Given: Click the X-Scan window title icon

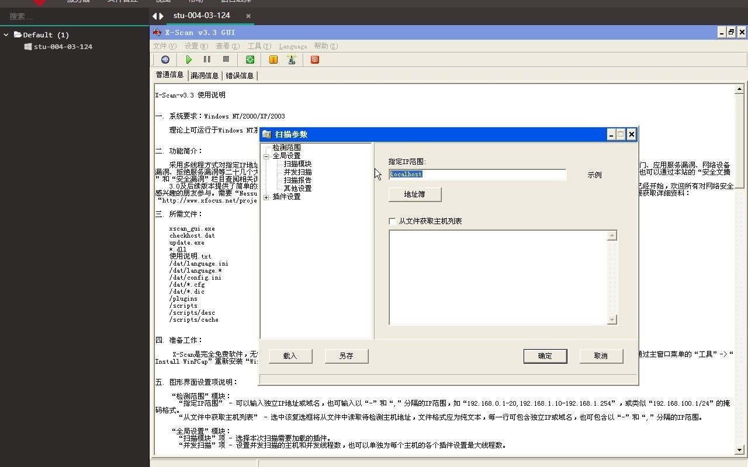Looking at the screenshot, I should (157, 33).
